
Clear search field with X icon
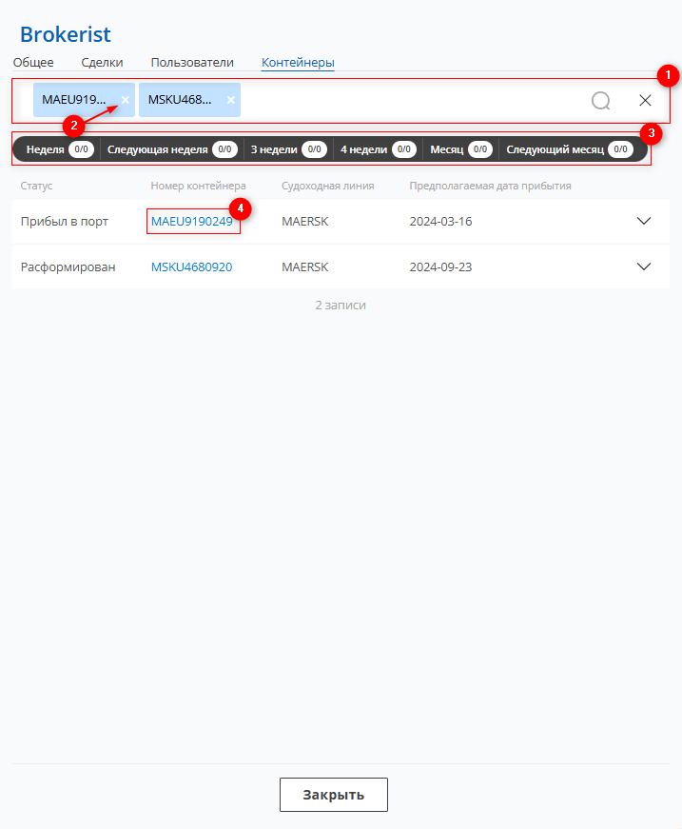645,101
